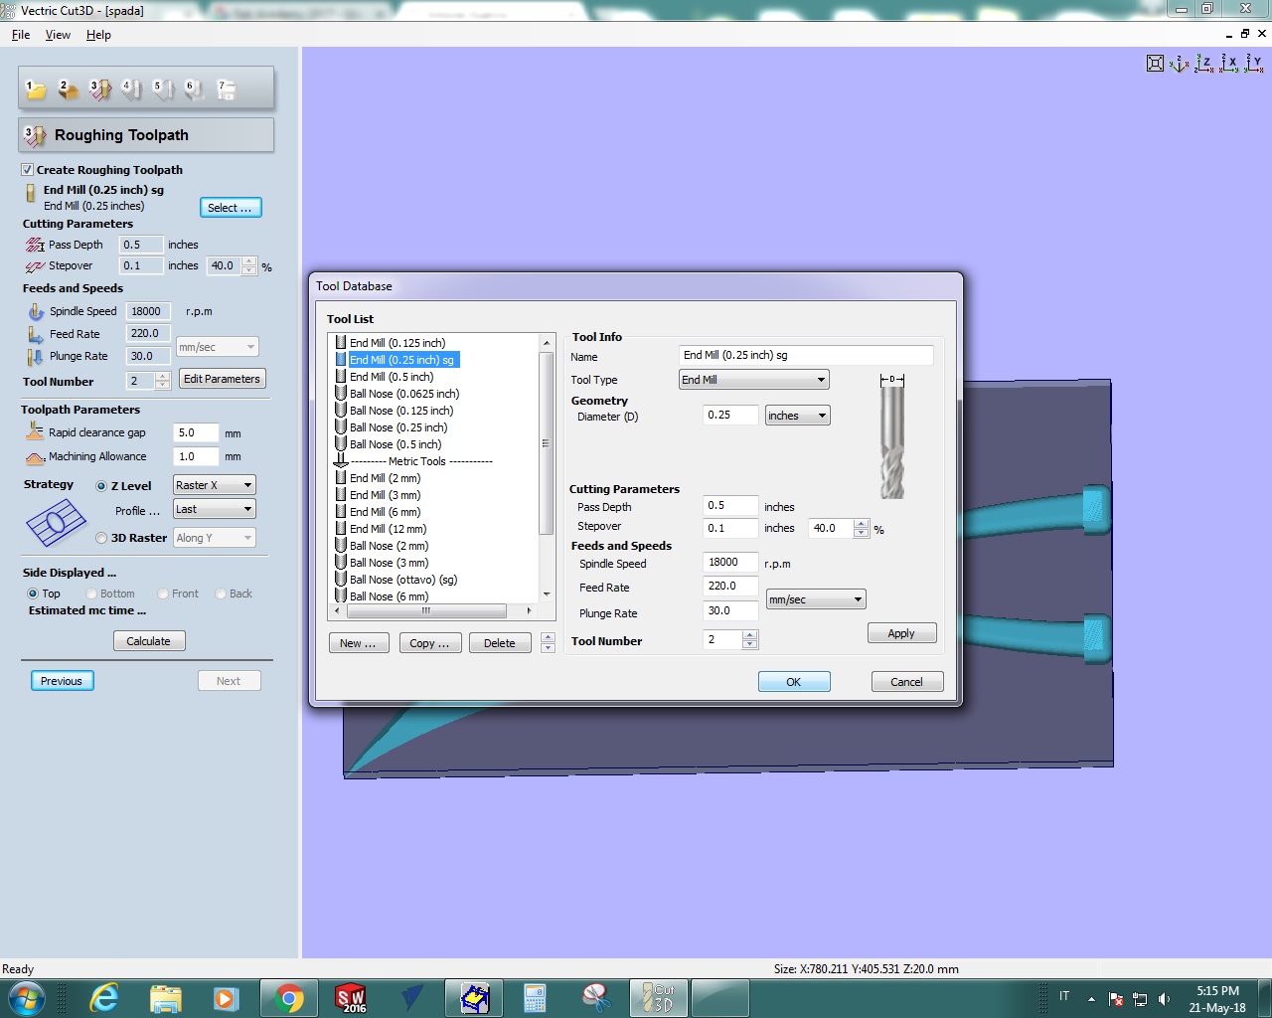Open Raster X dropdown under Strategy
1272x1018 pixels.
[x=214, y=485]
